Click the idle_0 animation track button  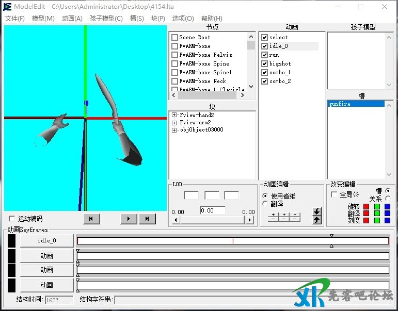46,240
